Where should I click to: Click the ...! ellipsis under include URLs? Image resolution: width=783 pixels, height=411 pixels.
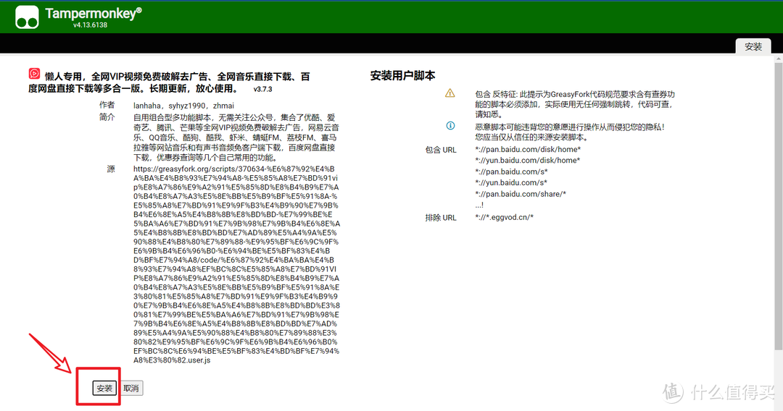(479, 205)
